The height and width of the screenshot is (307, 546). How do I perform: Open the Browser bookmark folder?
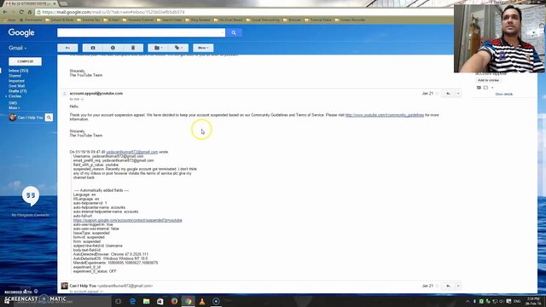tap(292, 20)
